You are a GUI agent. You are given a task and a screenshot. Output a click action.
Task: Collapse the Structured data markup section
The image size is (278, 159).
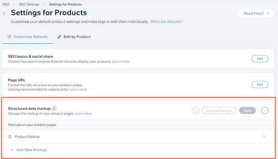tap(265, 110)
